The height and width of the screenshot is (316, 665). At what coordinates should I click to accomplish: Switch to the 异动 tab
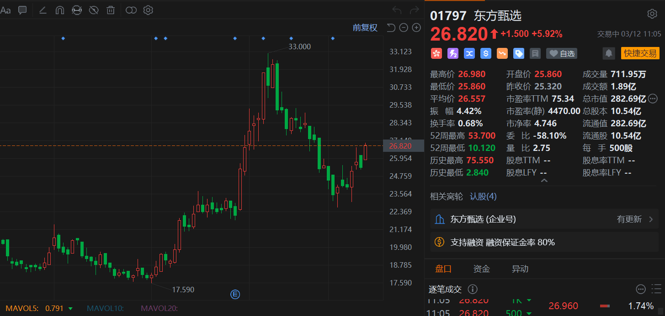click(520, 269)
